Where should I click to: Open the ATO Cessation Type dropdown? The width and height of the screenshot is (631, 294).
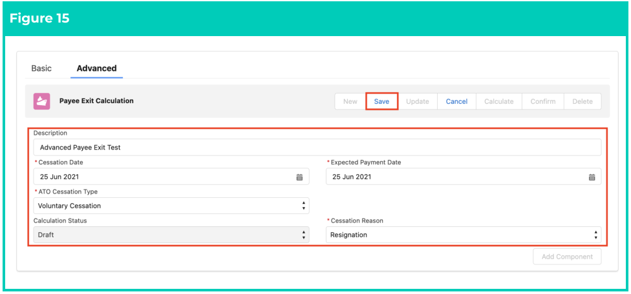171,206
